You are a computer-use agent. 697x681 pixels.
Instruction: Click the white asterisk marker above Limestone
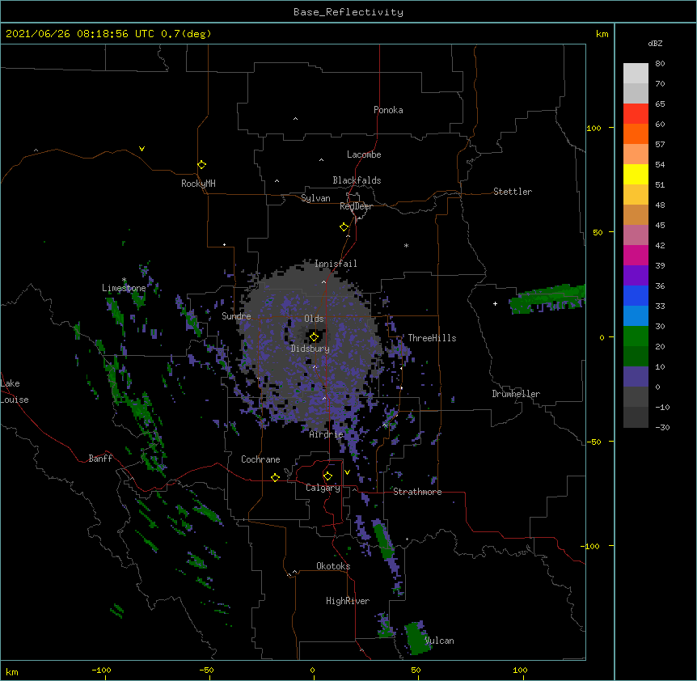coord(124,280)
